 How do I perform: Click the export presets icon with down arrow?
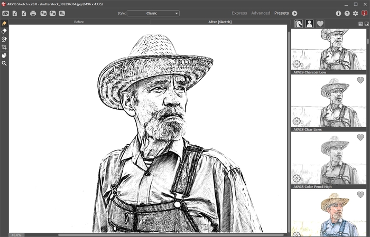[52, 13]
